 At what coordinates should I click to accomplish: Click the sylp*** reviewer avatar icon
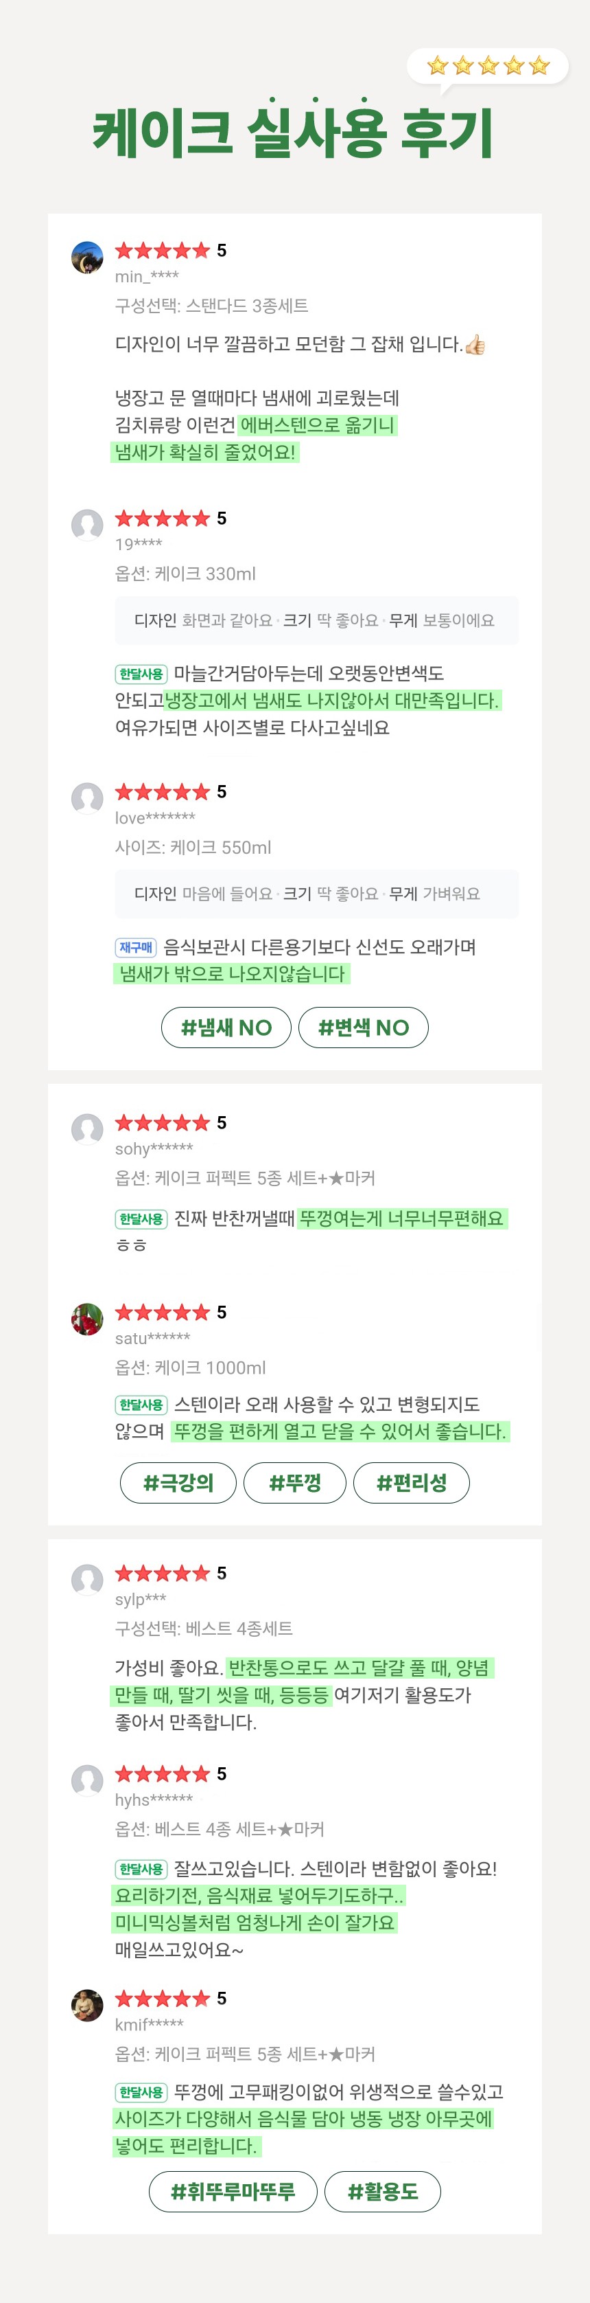tap(86, 1580)
